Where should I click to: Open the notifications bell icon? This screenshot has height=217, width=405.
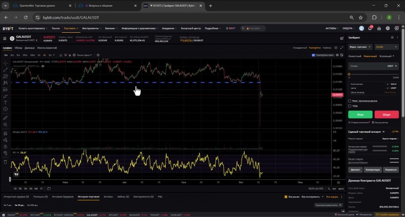[x=370, y=28]
